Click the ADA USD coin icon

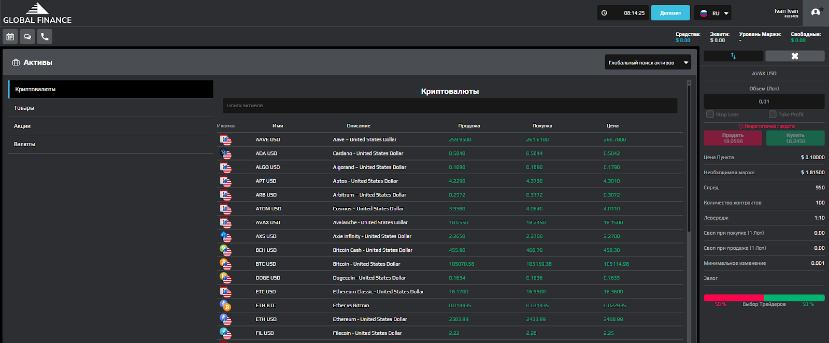coord(225,154)
